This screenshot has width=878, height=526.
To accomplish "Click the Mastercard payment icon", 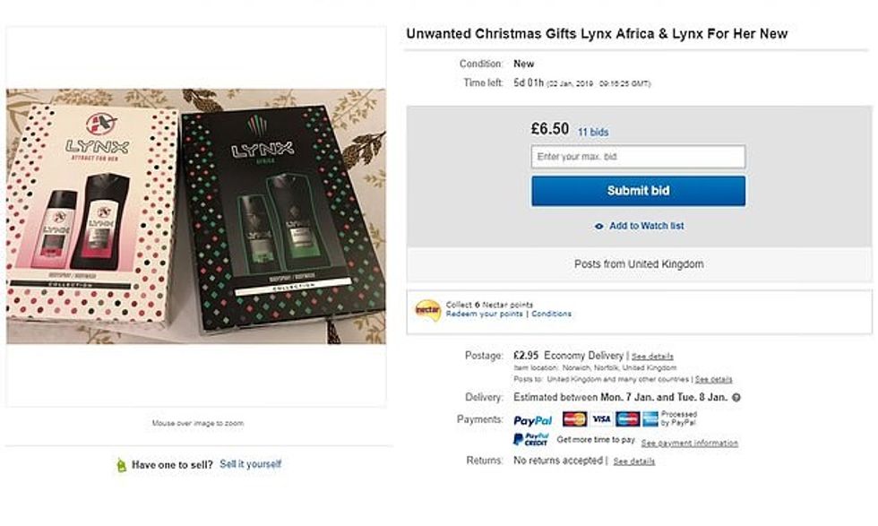I will pos(574,419).
